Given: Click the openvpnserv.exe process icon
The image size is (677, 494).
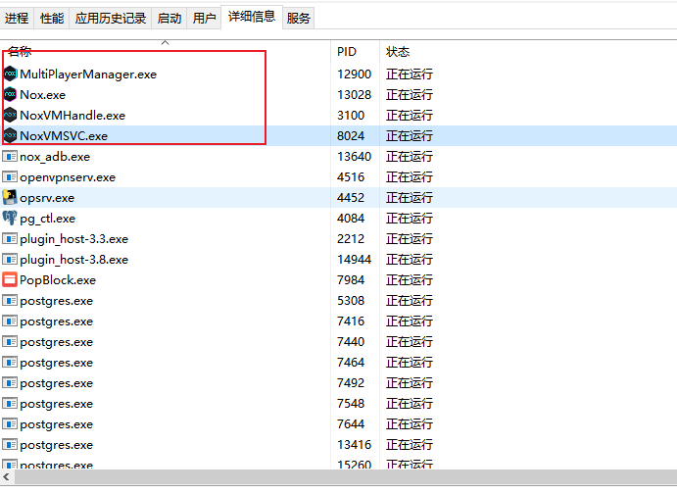Looking at the screenshot, I should click(10, 177).
